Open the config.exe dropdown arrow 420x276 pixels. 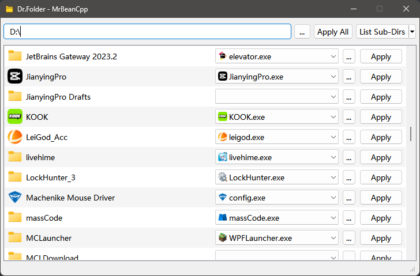[x=333, y=198]
